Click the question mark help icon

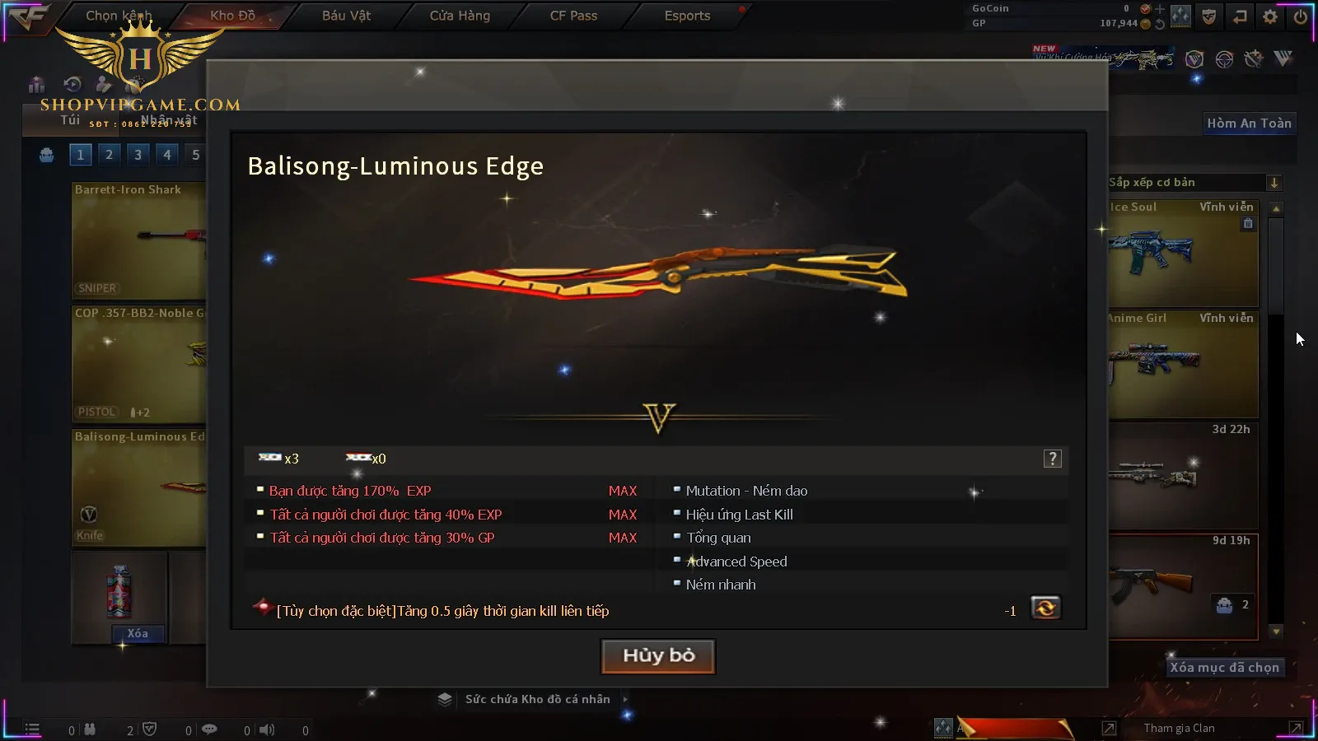1053,459
